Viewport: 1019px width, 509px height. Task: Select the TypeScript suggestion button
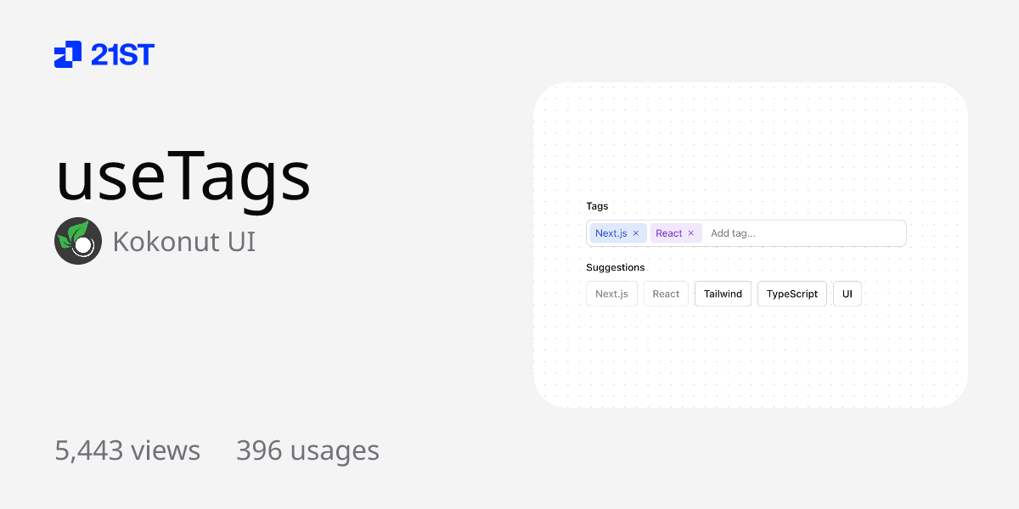pos(792,294)
